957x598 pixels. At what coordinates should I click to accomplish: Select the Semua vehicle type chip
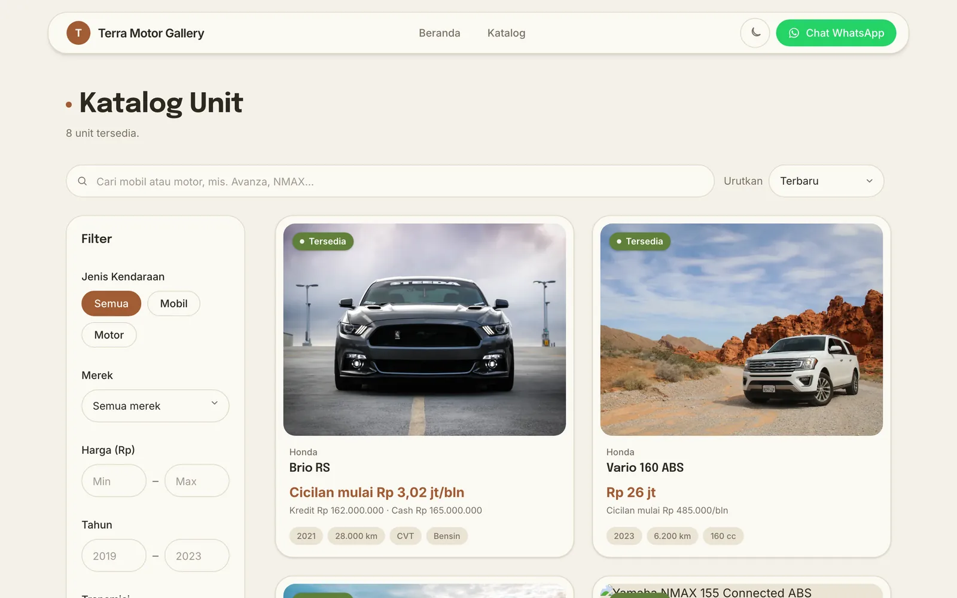pos(111,303)
